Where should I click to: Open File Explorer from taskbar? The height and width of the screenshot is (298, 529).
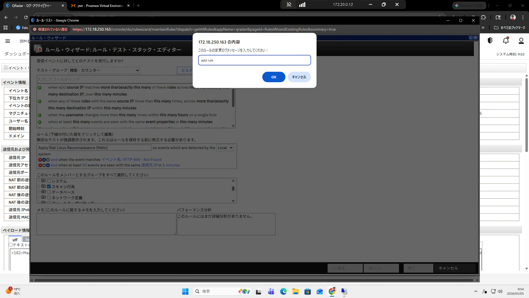[x=296, y=291]
